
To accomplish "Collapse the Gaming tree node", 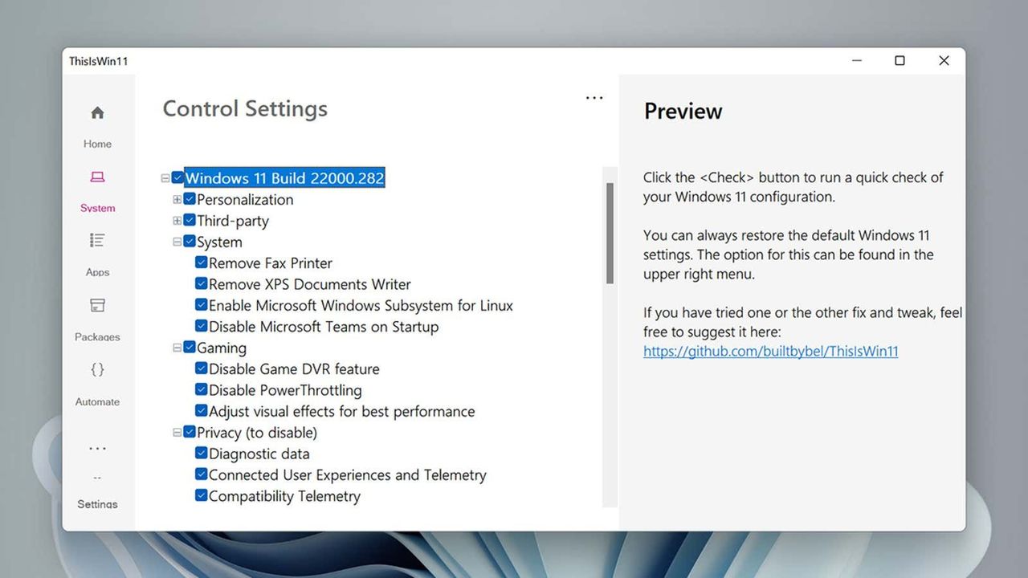I will tap(177, 348).
